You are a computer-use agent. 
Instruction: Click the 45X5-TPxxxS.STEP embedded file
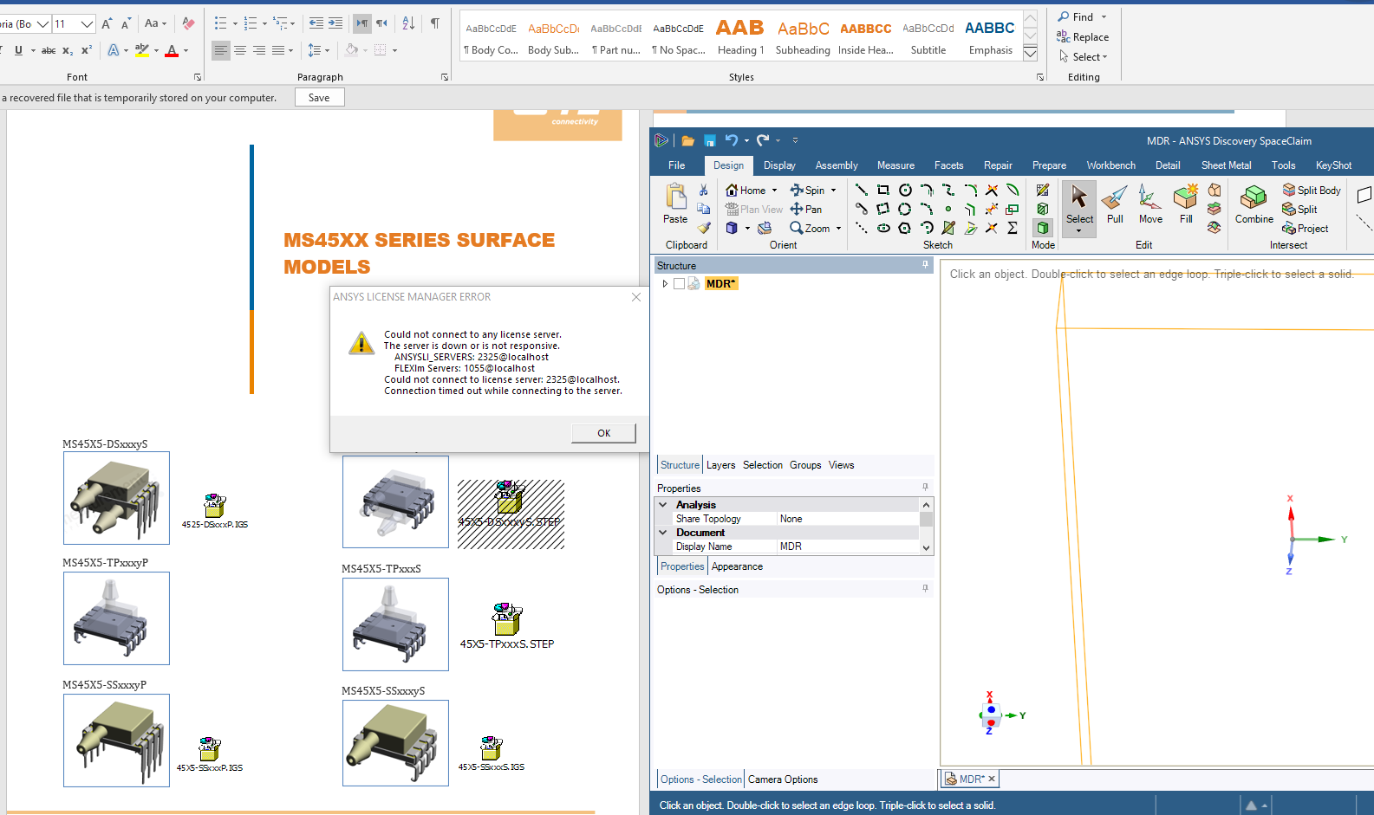pos(507,625)
